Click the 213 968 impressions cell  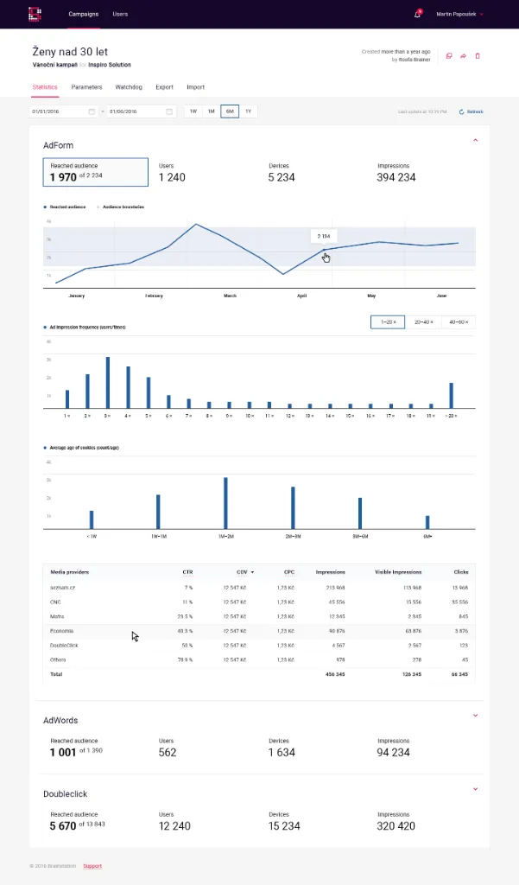point(335,588)
